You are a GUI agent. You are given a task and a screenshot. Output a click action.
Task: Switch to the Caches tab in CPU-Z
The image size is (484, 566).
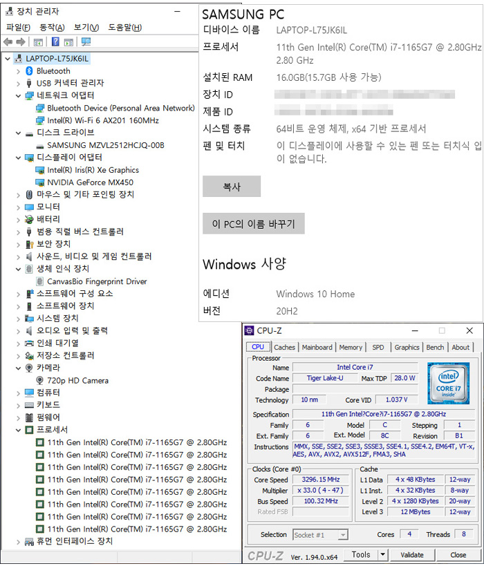click(284, 347)
